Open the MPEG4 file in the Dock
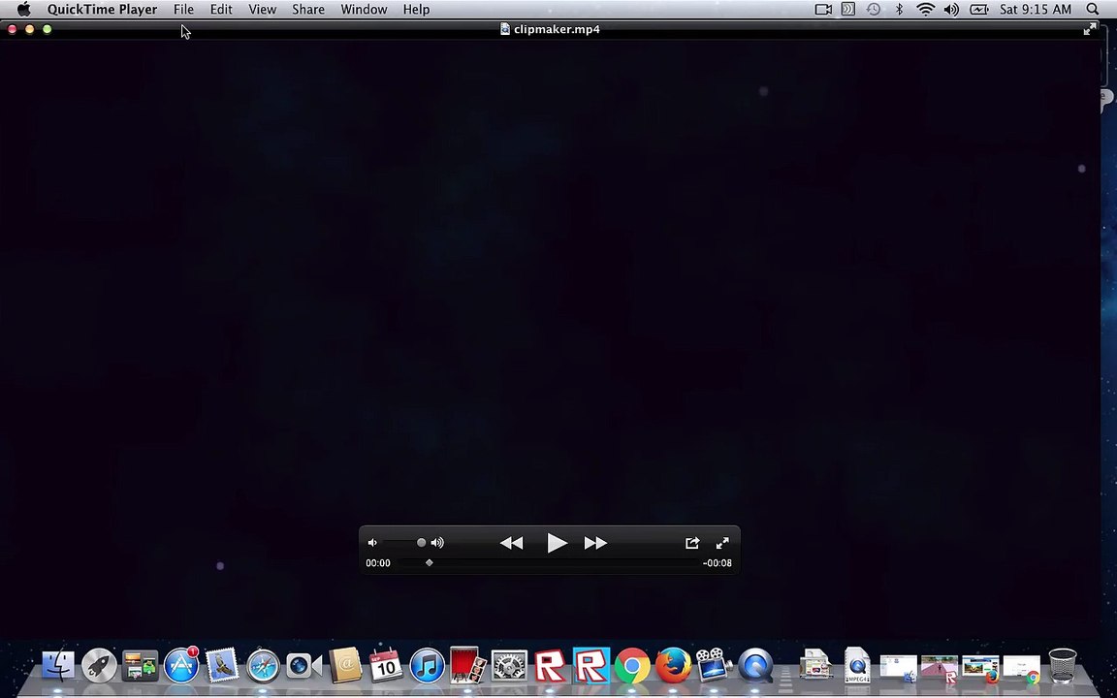The image size is (1117, 698). 857,666
